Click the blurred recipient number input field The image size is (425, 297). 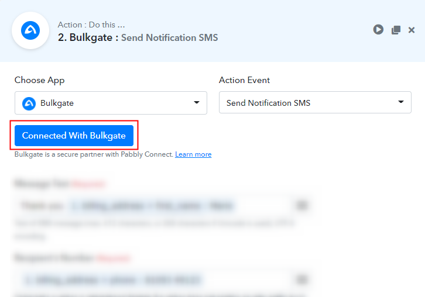(x=152, y=279)
